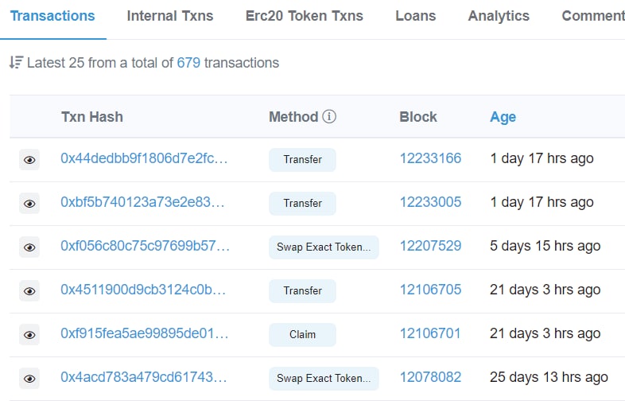Image resolution: width=625 pixels, height=401 pixels.
Task: Click eye icon for 0x44dedbb9f1806d7e2fc transaction
Action: click(x=29, y=160)
